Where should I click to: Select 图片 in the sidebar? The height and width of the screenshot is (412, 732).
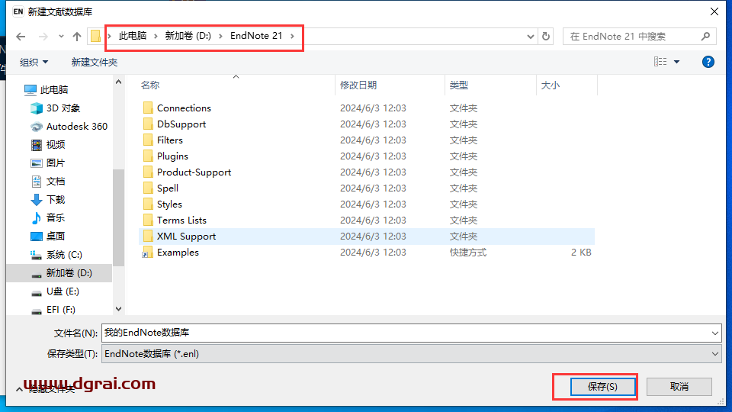click(x=47, y=163)
